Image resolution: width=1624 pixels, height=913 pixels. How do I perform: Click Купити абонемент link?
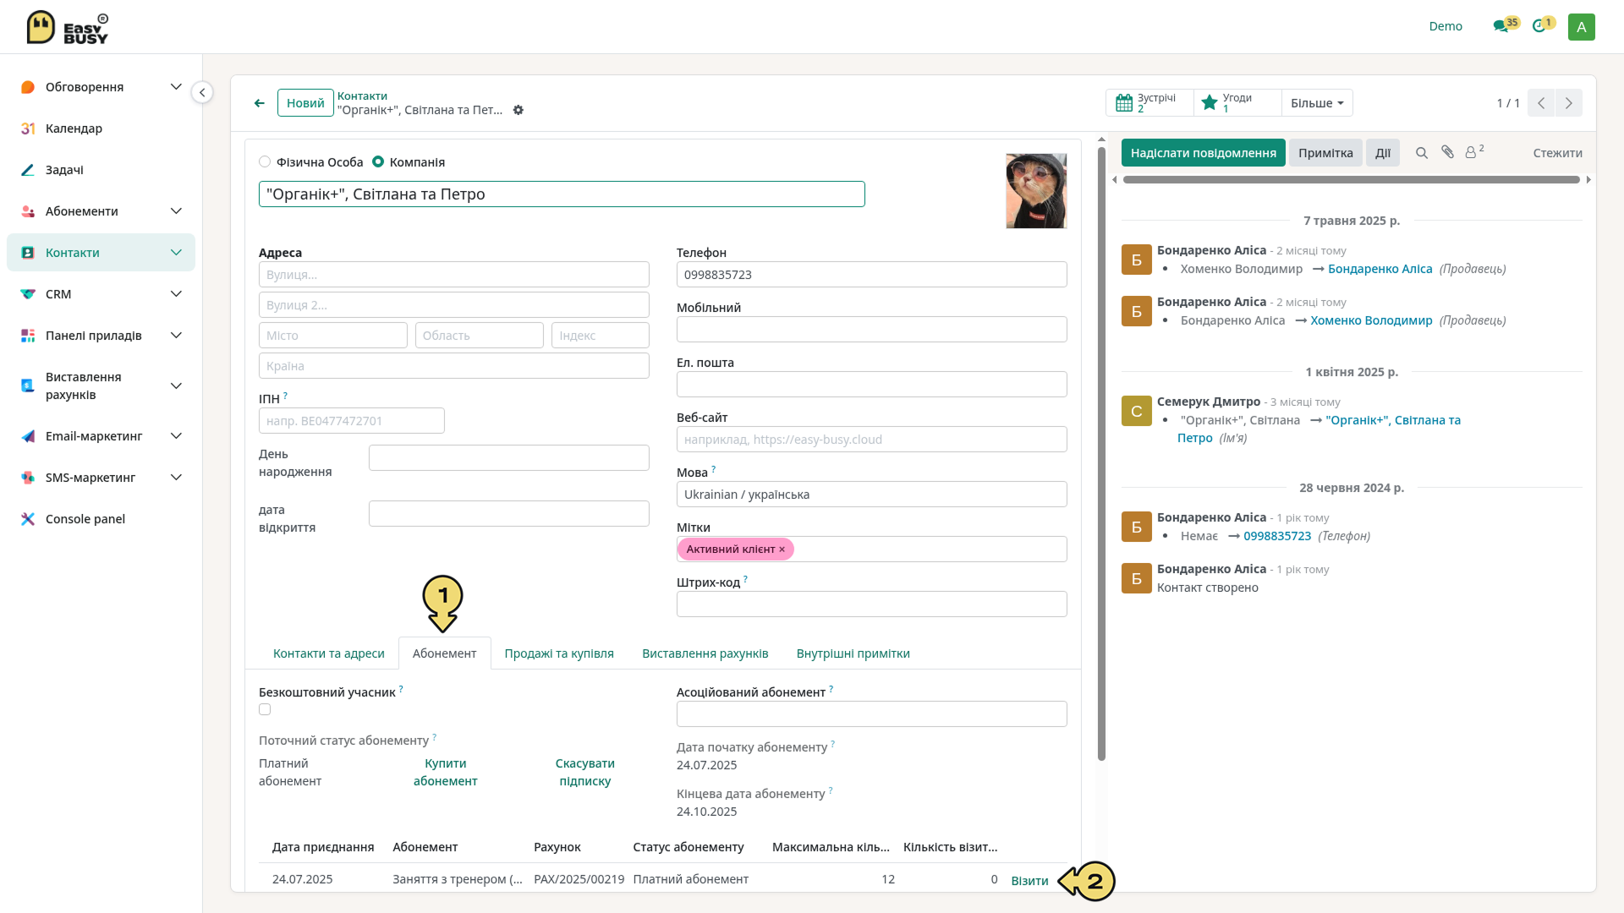click(x=445, y=772)
